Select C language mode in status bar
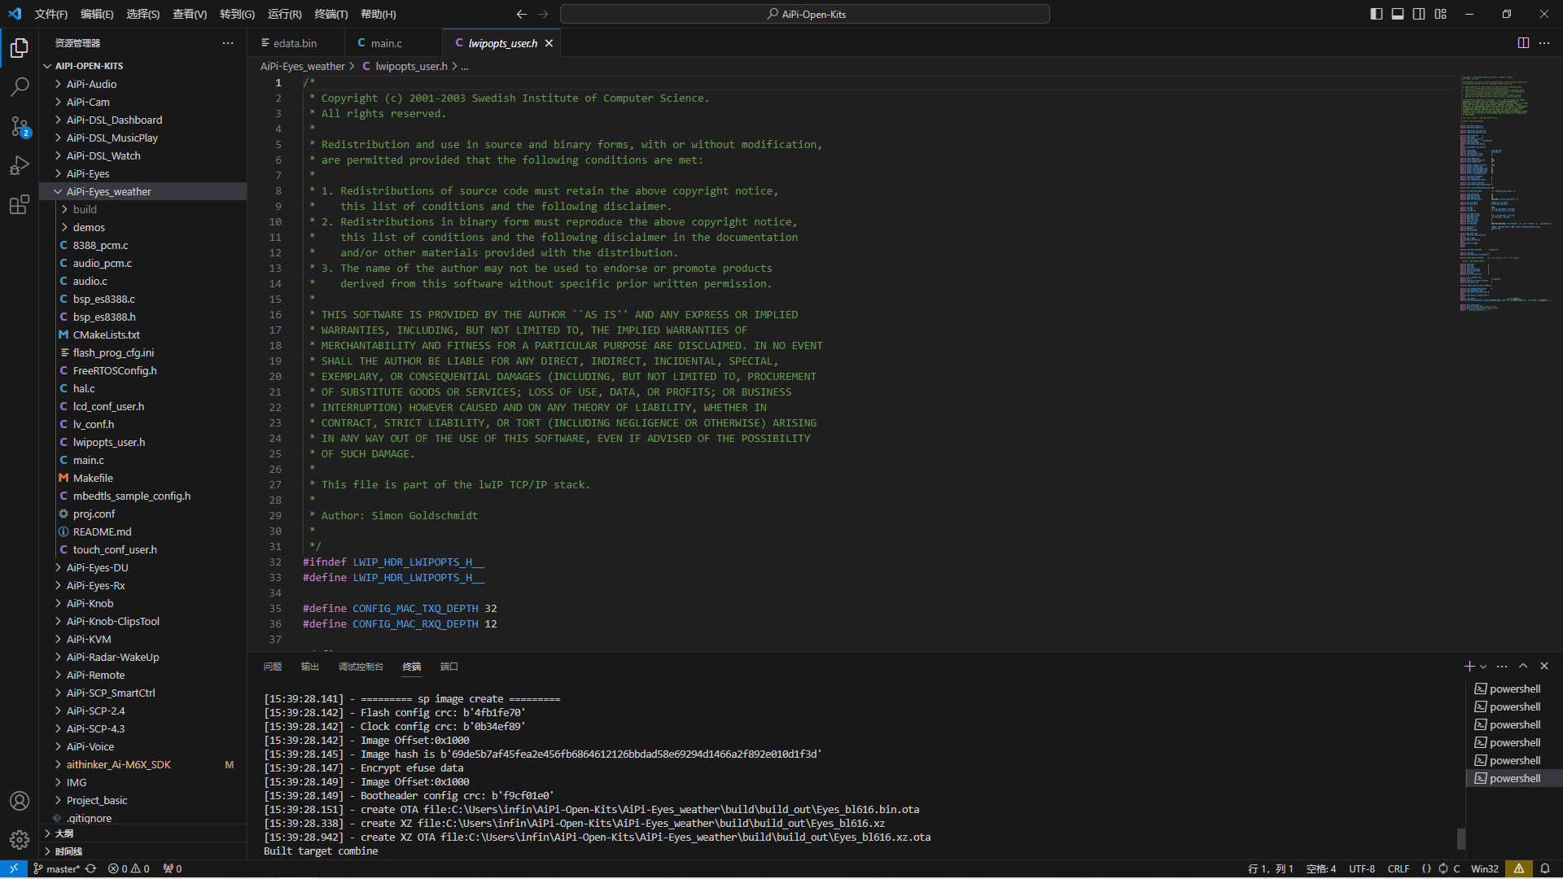1563x879 pixels. point(1456,868)
